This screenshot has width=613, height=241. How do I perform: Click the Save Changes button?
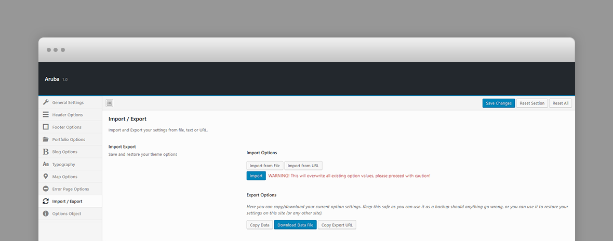499,103
